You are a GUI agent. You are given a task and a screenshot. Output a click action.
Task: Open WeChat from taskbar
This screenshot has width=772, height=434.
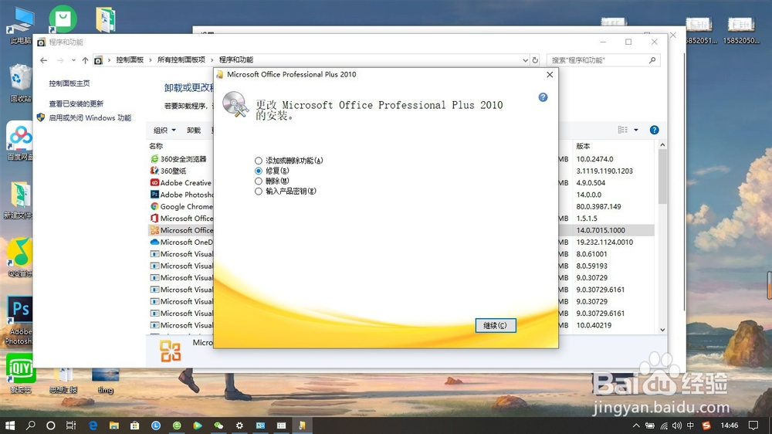pyautogui.click(x=218, y=426)
